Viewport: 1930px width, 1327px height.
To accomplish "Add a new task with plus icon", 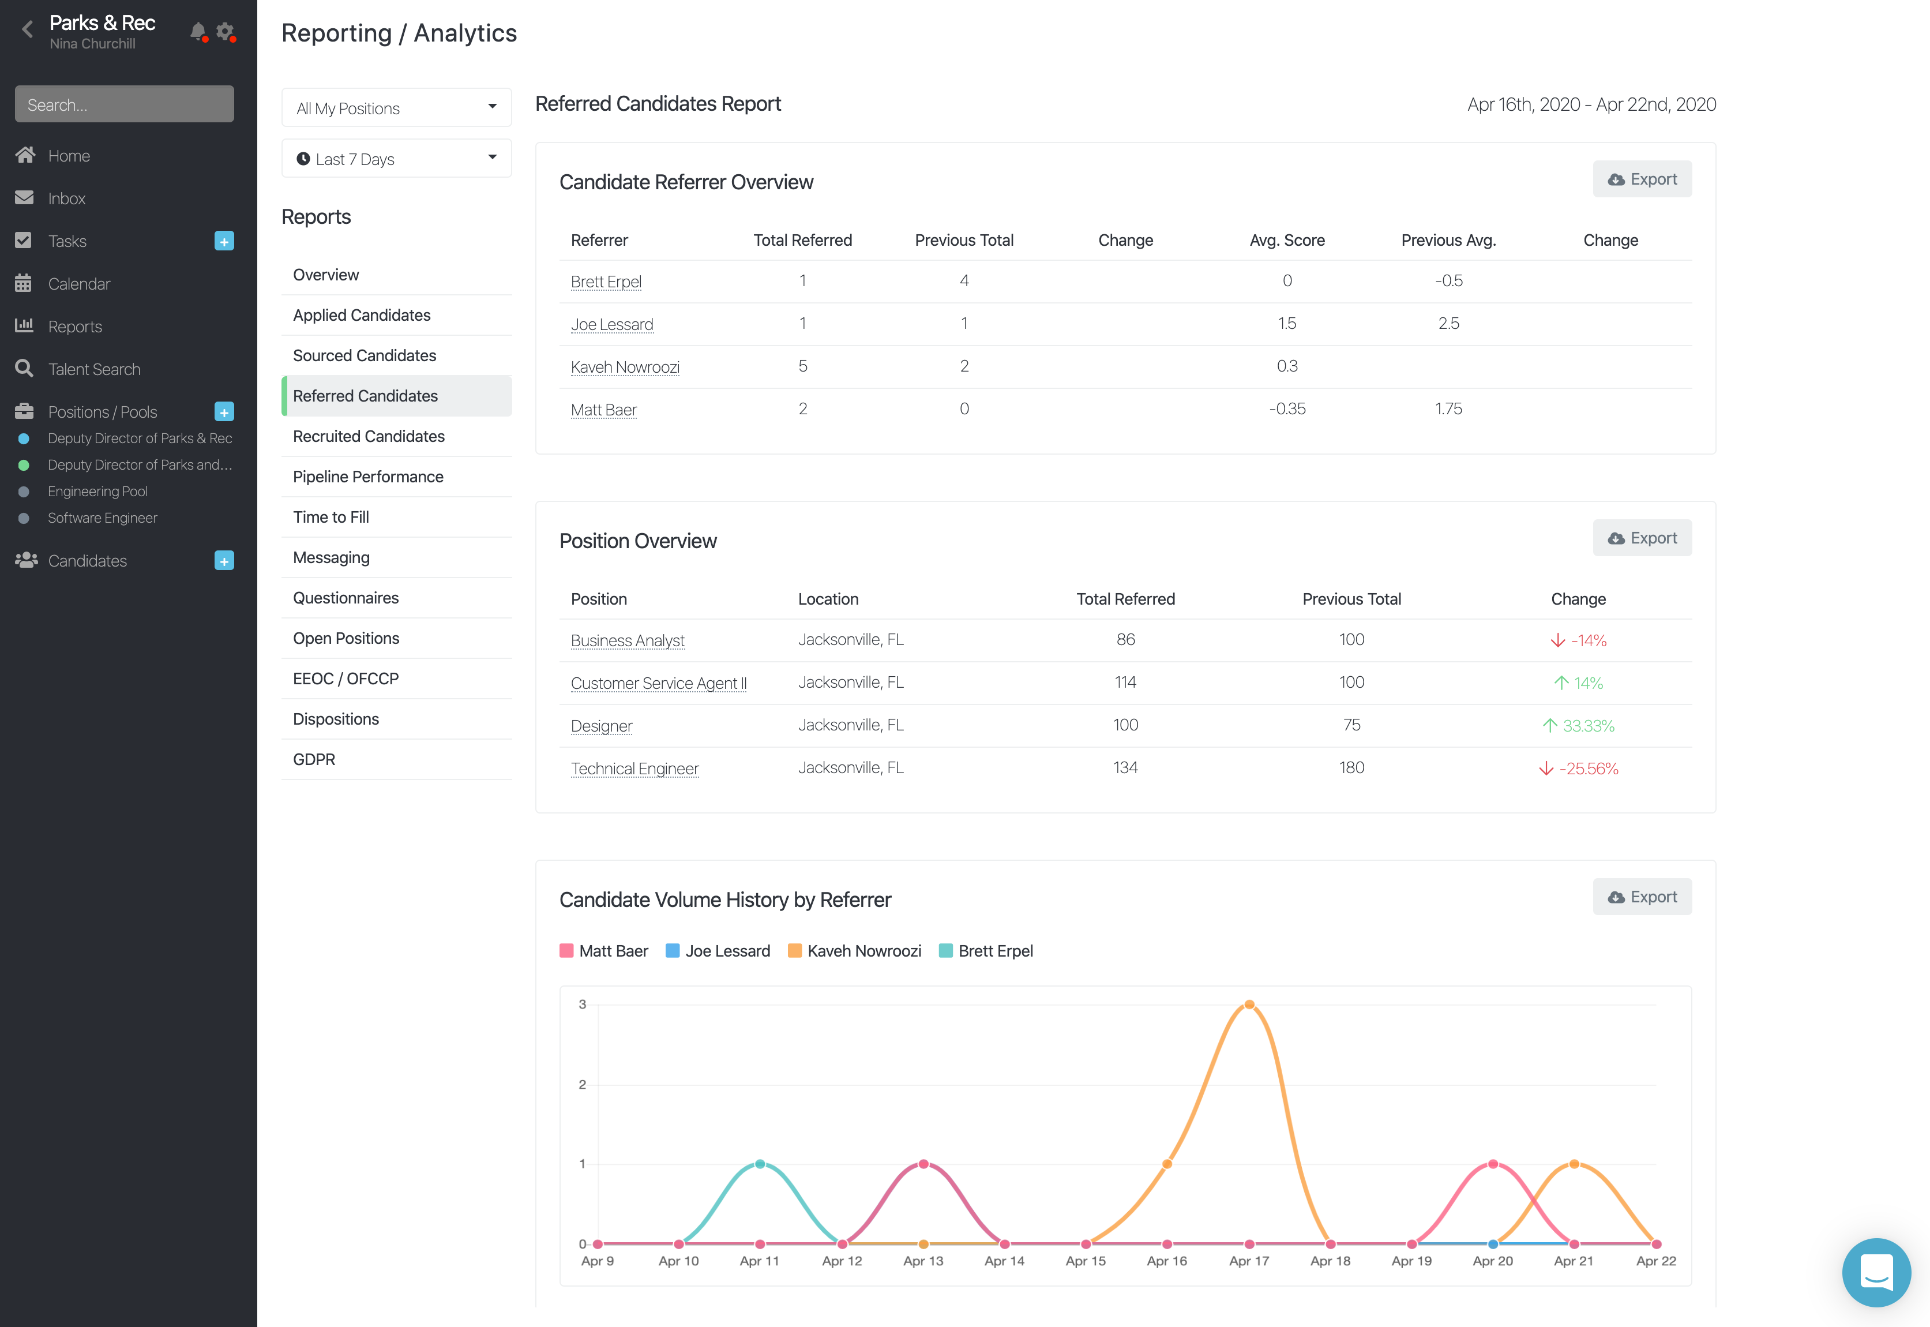I will (224, 241).
